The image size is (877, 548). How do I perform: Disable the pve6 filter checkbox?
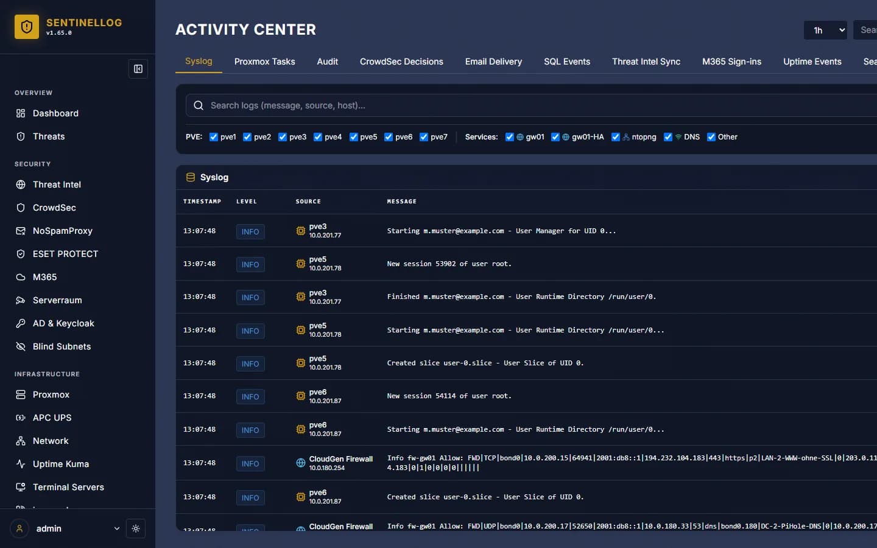389,137
